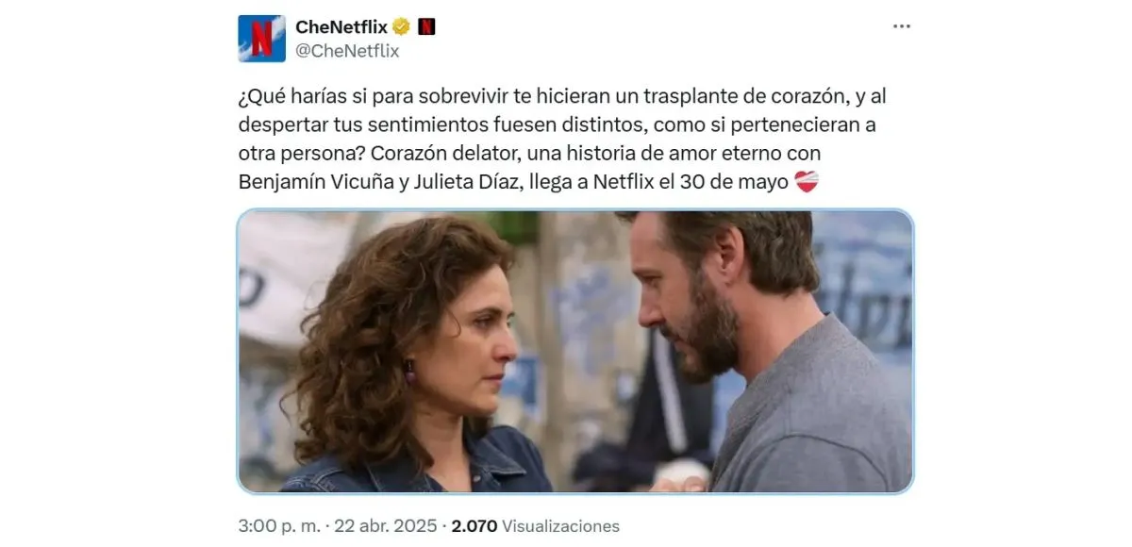Image resolution: width=1132 pixels, height=547 pixels.
Task: Open the CheNetflix profile avatar
Action: click(x=261, y=39)
